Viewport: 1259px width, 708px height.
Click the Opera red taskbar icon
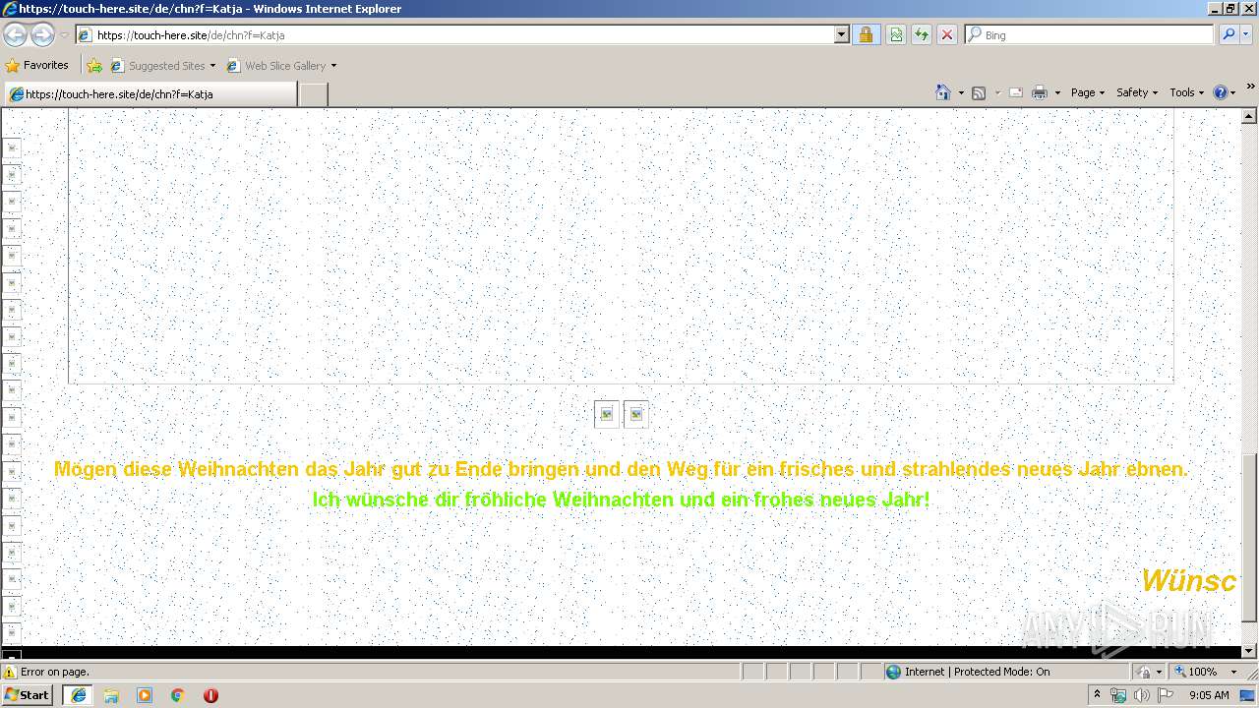[210, 695]
